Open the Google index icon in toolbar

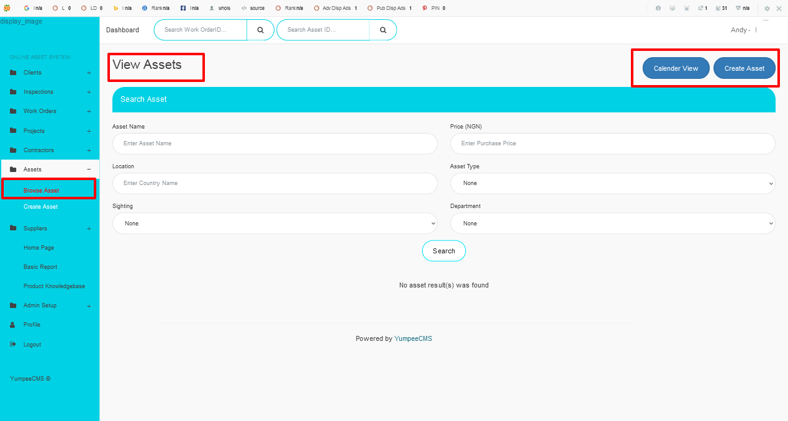(x=27, y=8)
